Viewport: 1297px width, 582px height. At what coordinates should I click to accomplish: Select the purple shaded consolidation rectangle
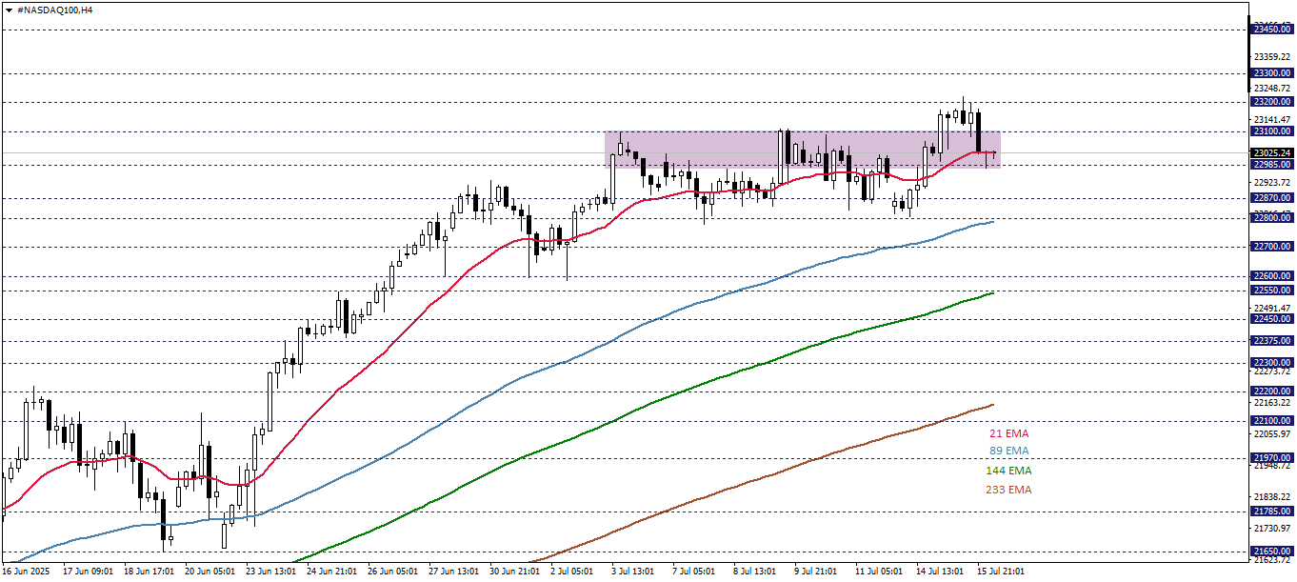click(x=802, y=150)
